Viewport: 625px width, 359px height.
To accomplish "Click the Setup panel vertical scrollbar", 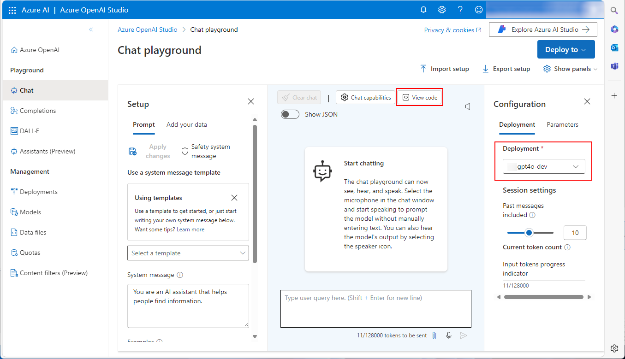I will (255, 194).
